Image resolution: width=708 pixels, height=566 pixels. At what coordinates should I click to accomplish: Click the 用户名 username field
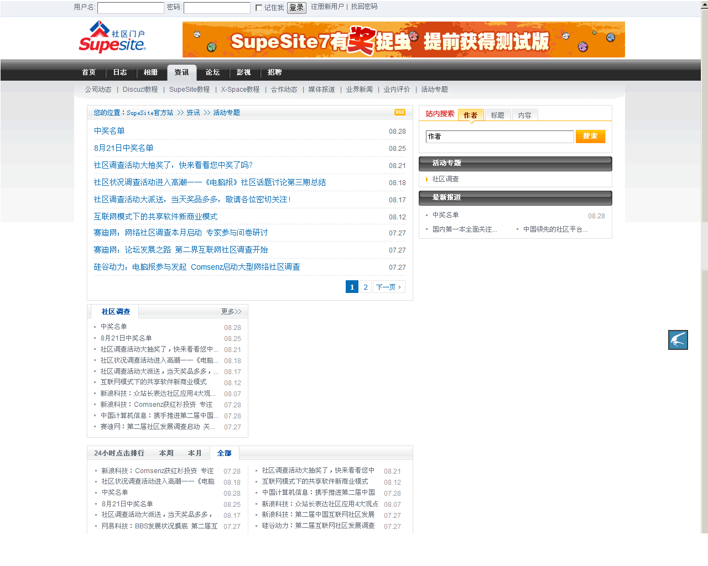131,8
